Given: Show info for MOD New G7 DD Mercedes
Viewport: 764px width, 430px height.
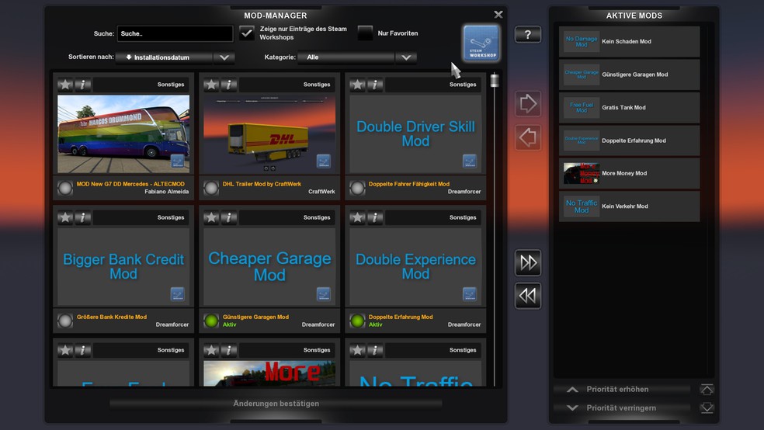Looking at the screenshot, I should [83, 85].
